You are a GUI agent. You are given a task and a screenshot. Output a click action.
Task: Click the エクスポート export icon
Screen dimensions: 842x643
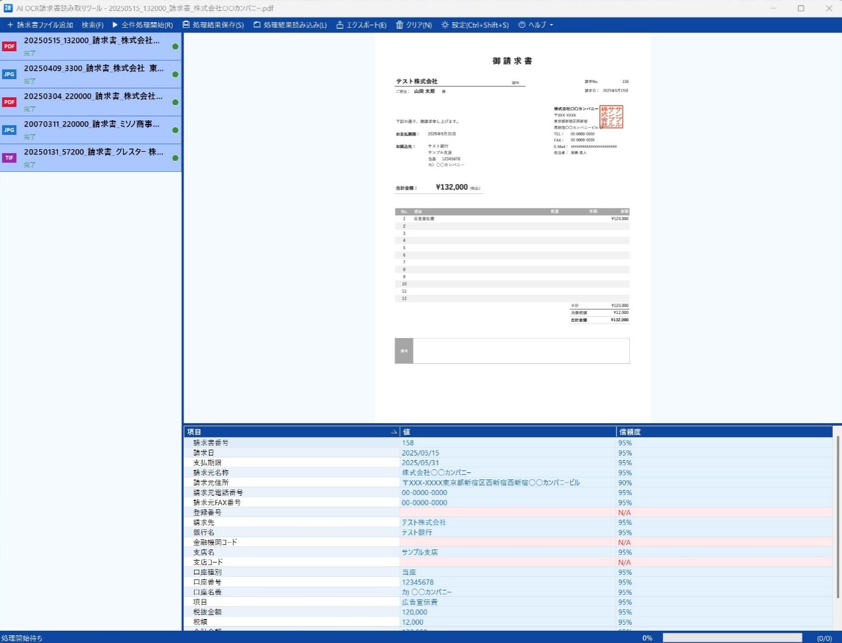coord(340,25)
